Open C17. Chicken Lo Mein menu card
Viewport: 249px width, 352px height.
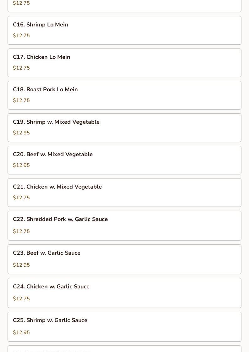(x=124, y=63)
